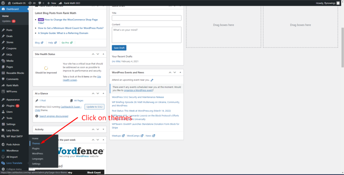Open the 20 pending updates in the admin bar
This screenshot has height=175, width=344.
(32, 3)
